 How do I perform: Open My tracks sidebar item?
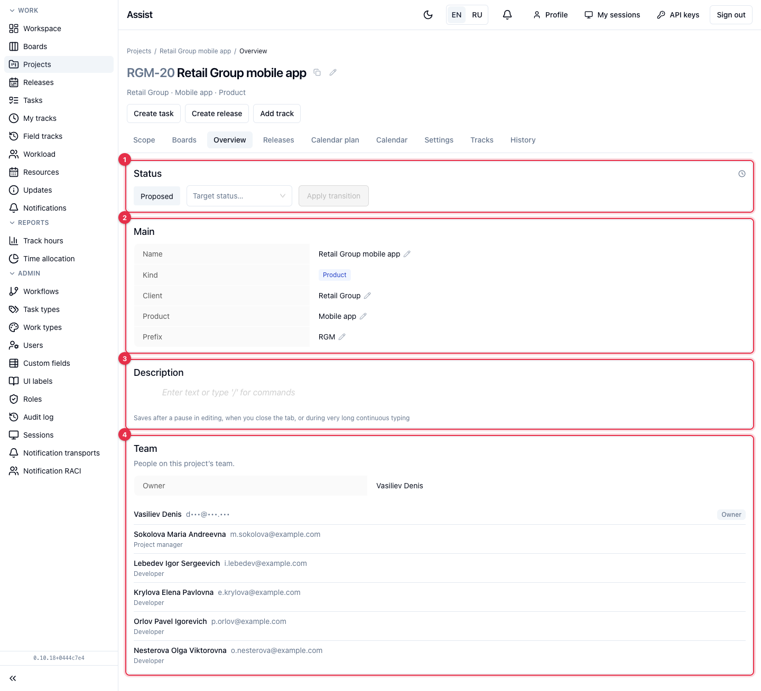coord(59,118)
